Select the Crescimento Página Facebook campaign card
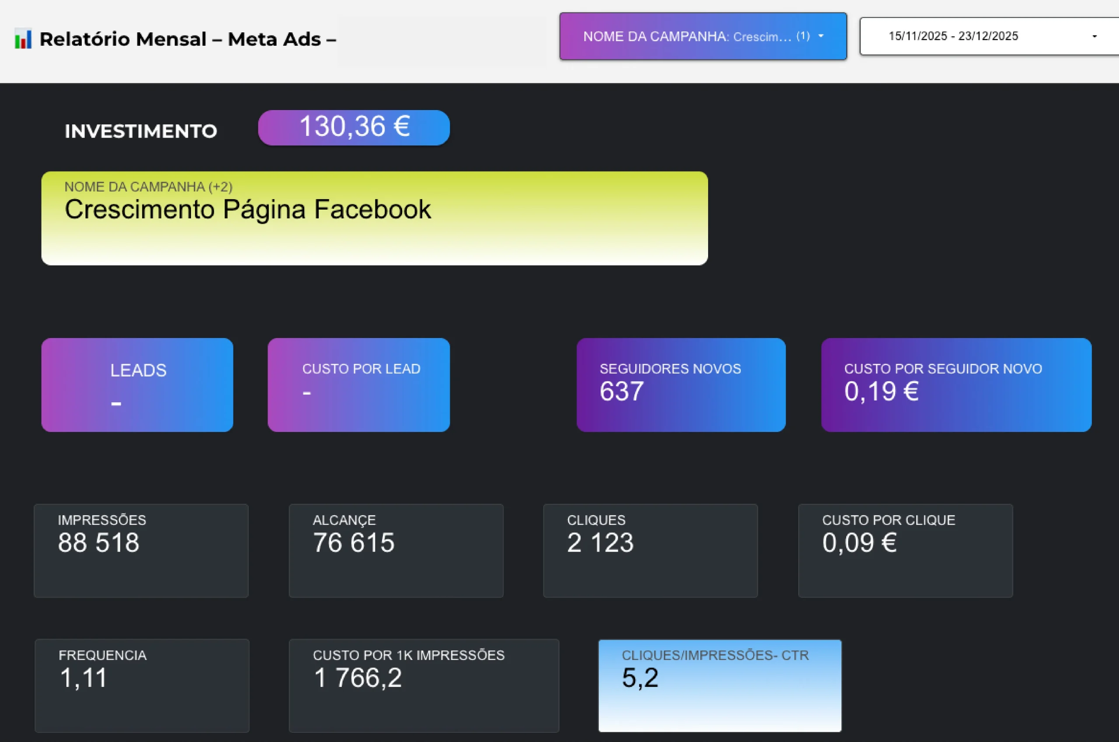The width and height of the screenshot is (1119, 742). point(374,218)
